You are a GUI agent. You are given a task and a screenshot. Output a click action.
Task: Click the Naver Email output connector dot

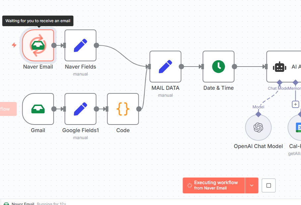pos(54,45)
